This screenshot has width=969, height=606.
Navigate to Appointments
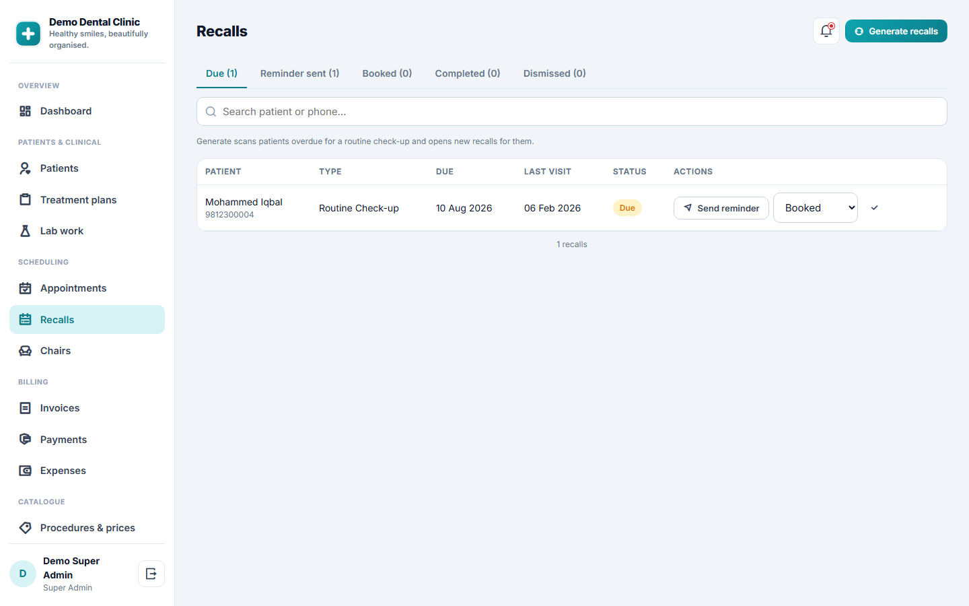click(87, 288)
